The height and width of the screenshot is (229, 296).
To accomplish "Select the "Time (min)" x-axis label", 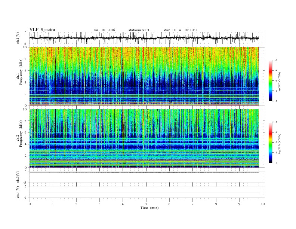I will coord(149,208).
